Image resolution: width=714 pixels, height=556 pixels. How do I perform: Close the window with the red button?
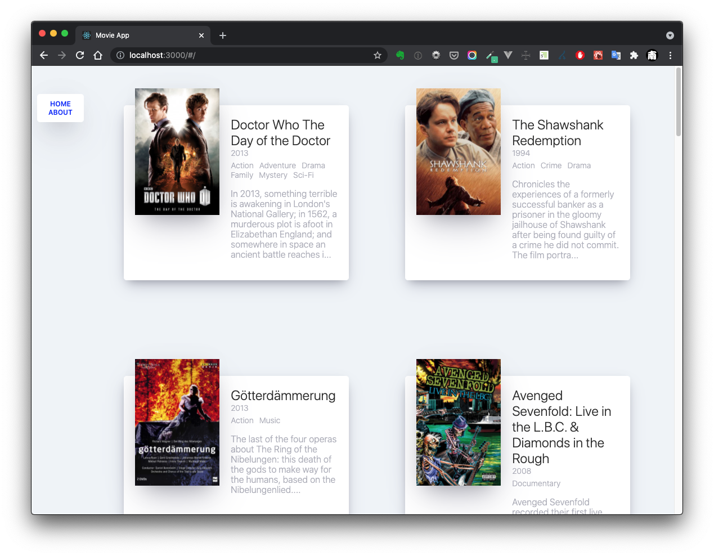[42, 33]
